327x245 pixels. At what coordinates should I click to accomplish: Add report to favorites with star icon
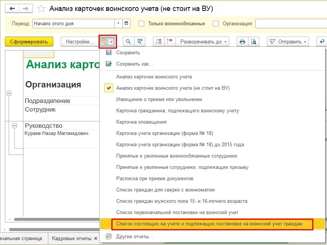point(41,9)
